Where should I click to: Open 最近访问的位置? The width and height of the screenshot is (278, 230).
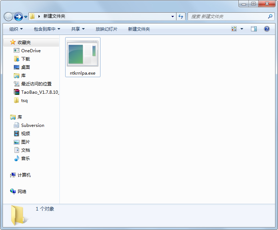[x=36, y=84]
